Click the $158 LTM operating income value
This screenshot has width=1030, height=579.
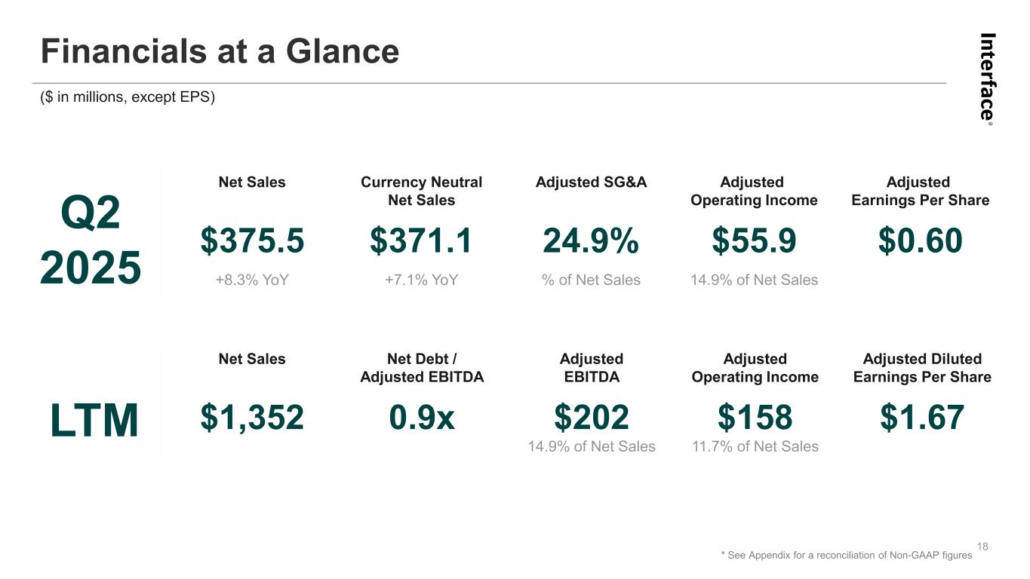[x=755, y=417]
